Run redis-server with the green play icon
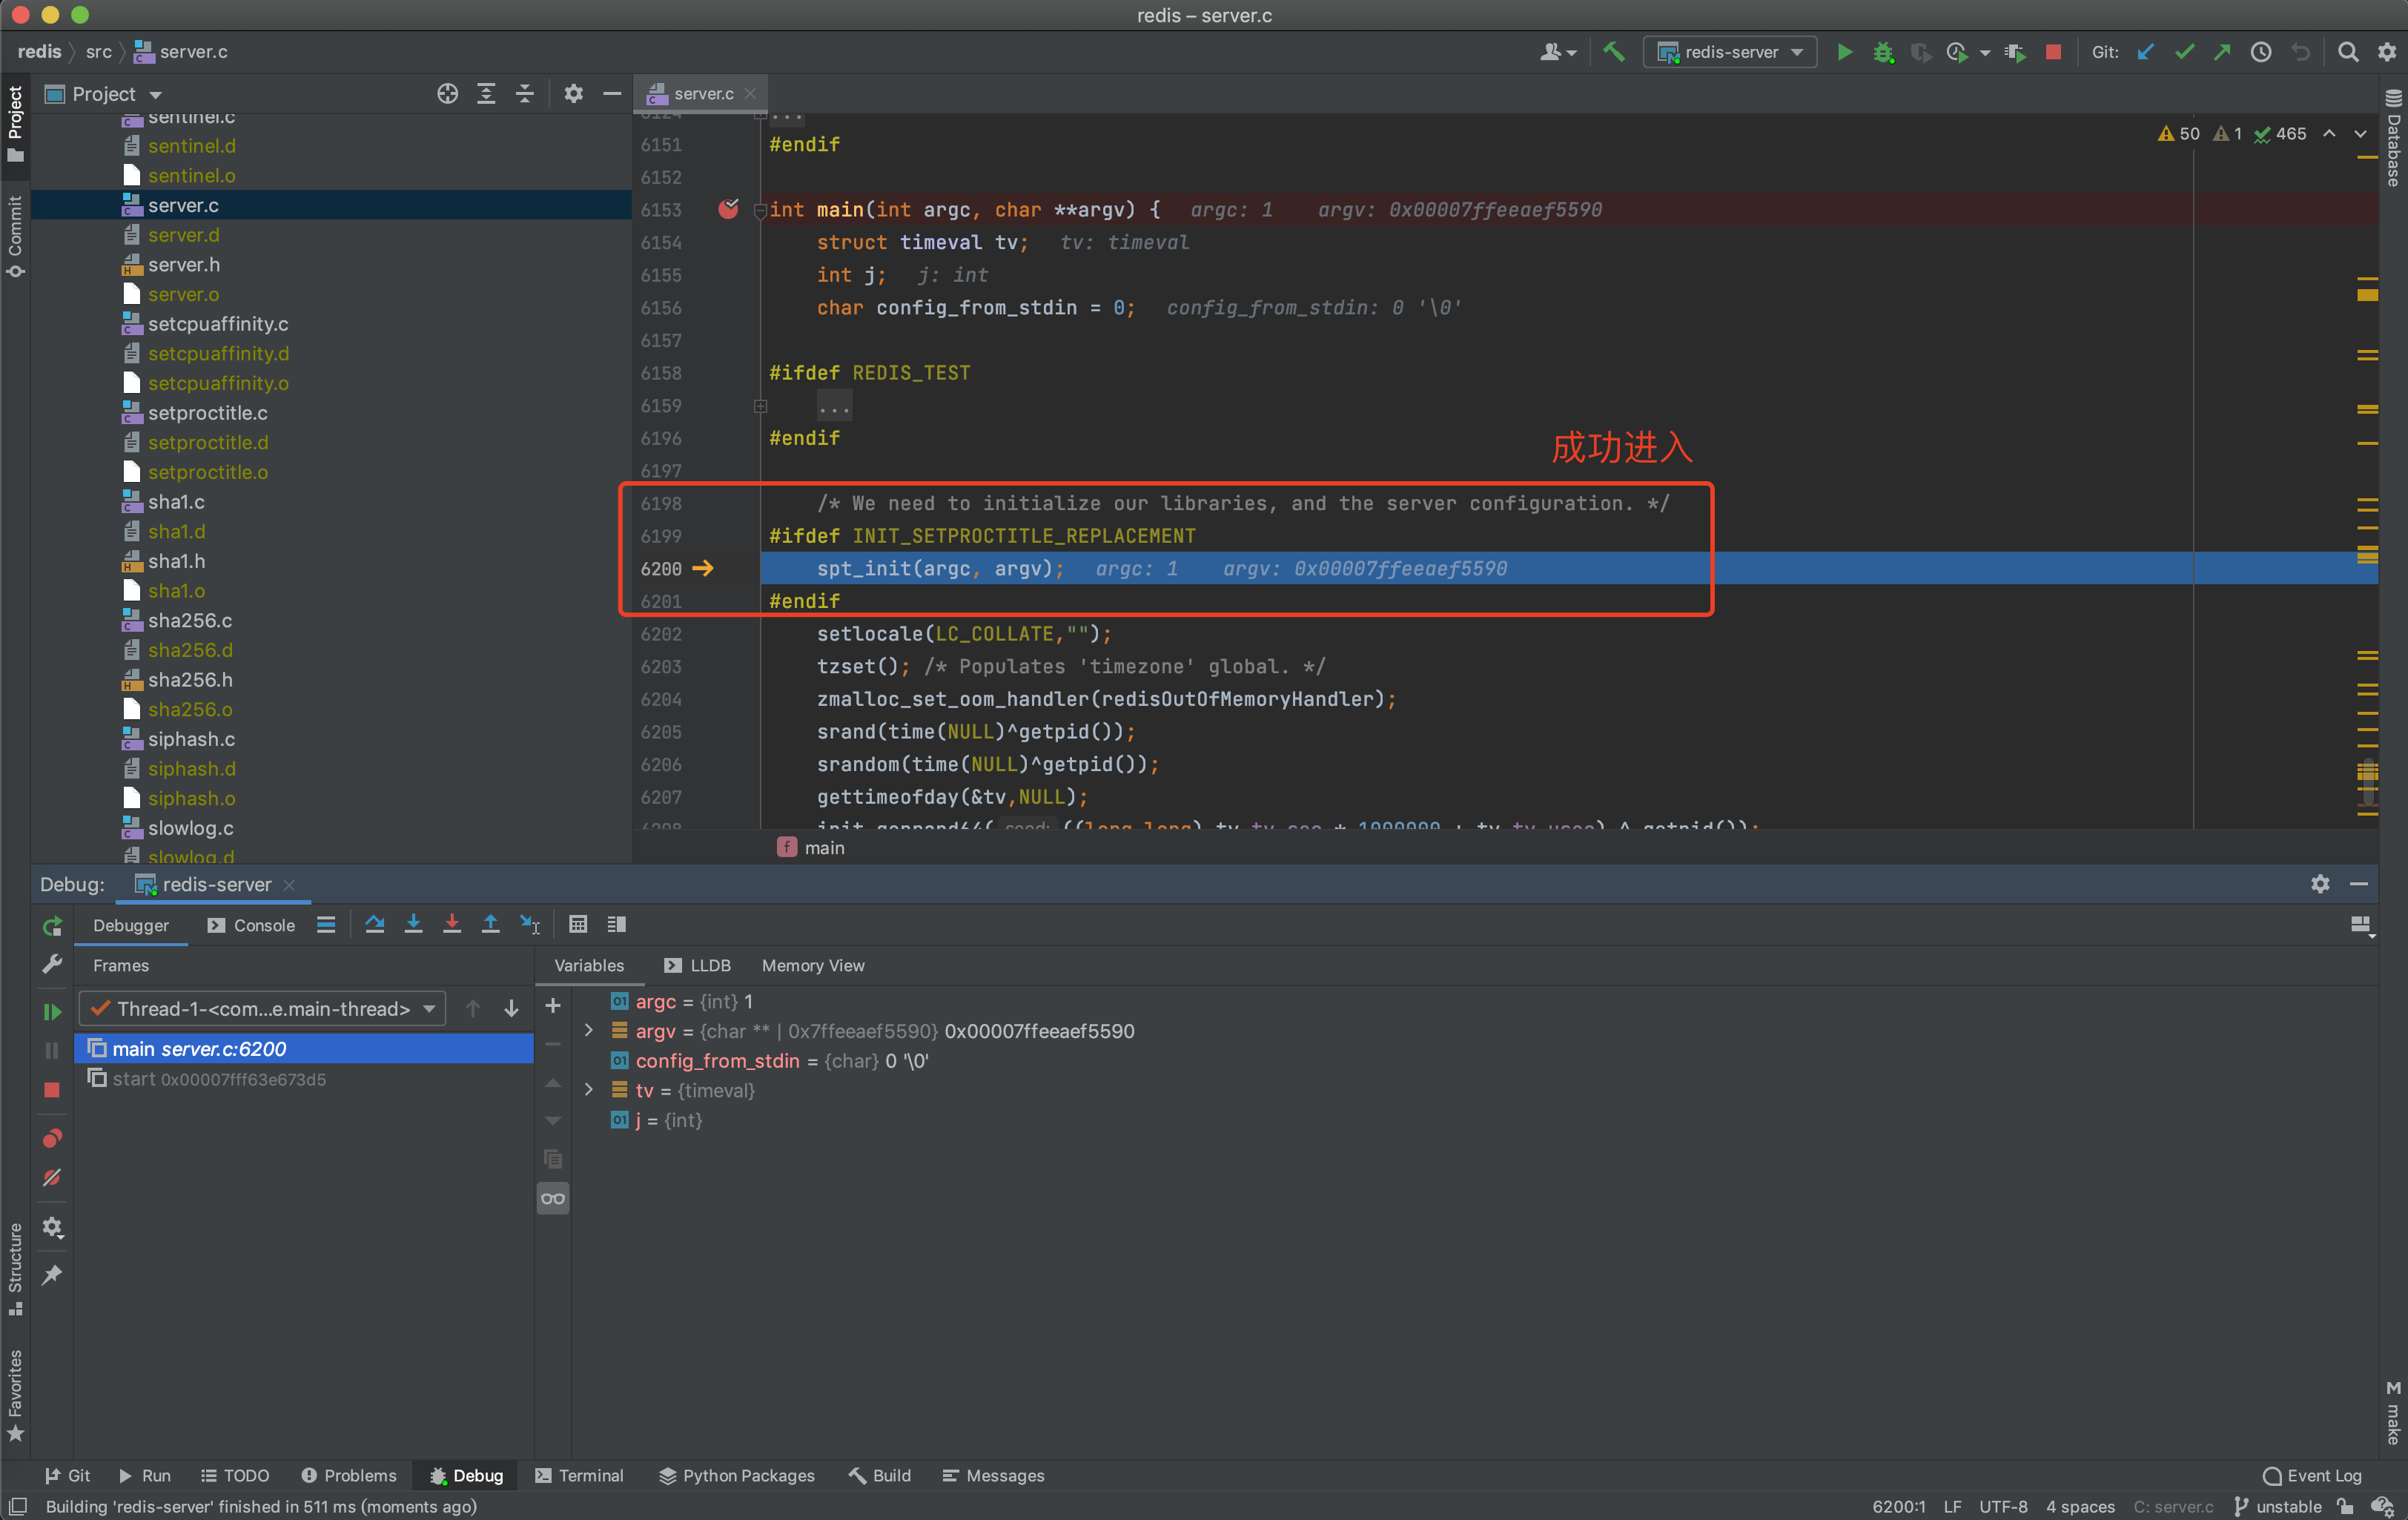Viewport: 2408px width, 1520px height. click(x=1844, y=52)
